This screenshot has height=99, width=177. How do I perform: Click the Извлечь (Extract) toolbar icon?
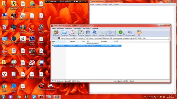[64, 33]
